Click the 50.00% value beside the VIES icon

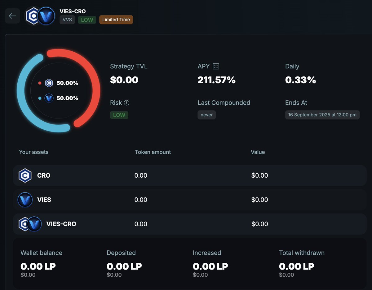(67, 98)
